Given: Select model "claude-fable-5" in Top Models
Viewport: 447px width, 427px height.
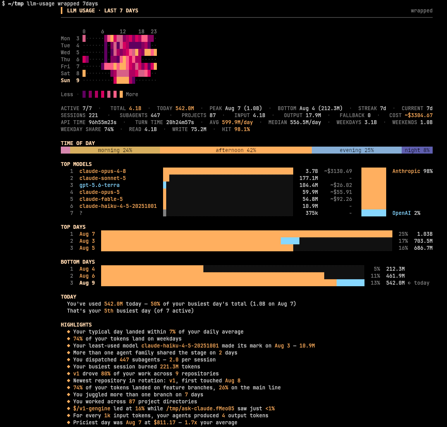Looking at the screenshot, I should click(x=101, y=199).
